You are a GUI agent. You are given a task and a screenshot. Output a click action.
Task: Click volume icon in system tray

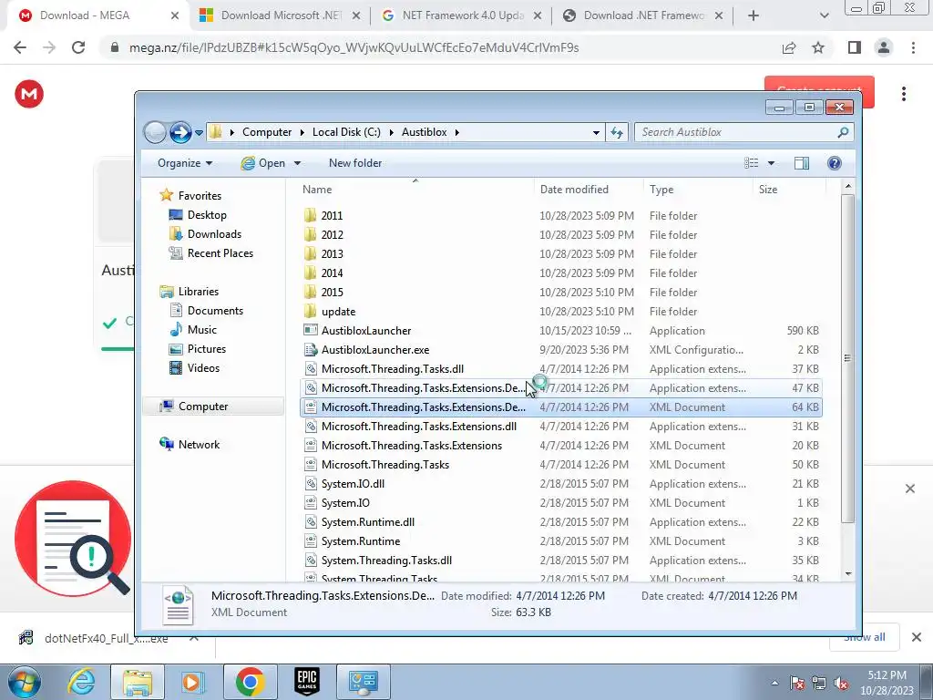(x=841, y=684)
